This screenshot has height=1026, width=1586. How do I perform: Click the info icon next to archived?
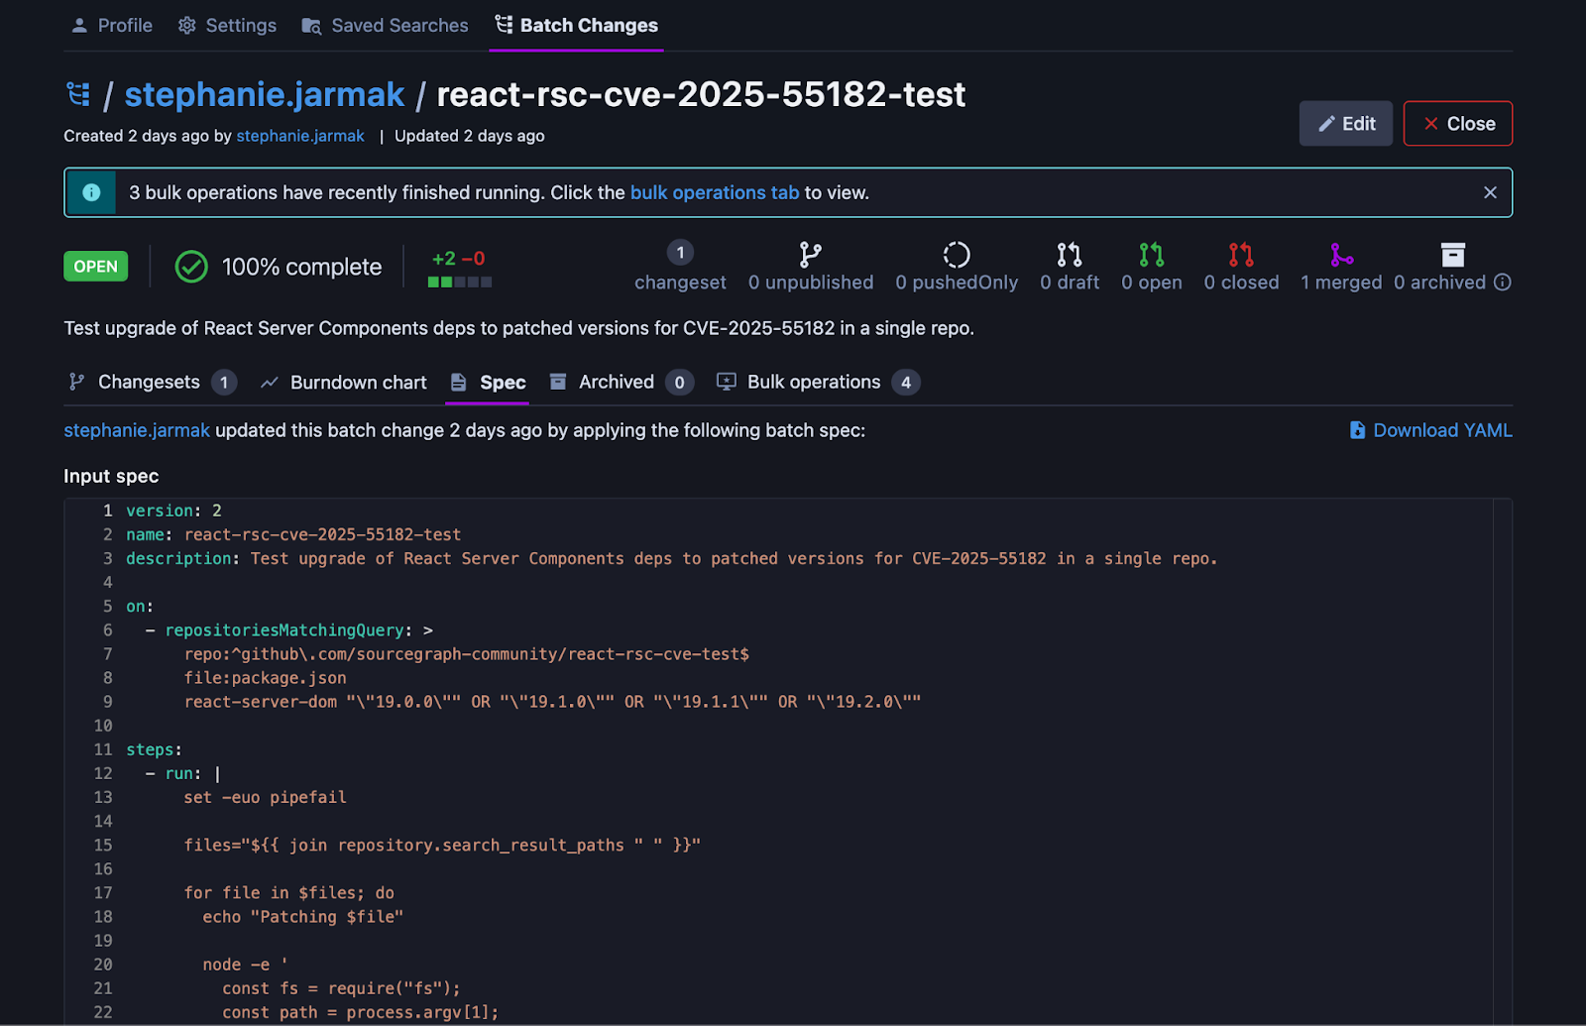(1503, 283)
